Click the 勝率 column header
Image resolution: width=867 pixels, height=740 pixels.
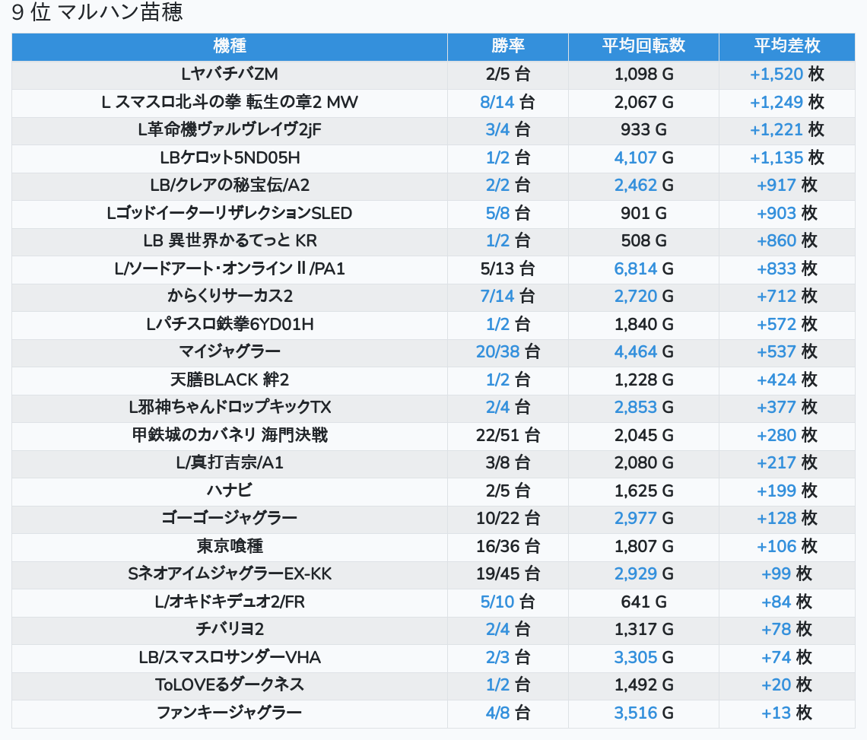point(507,46)
